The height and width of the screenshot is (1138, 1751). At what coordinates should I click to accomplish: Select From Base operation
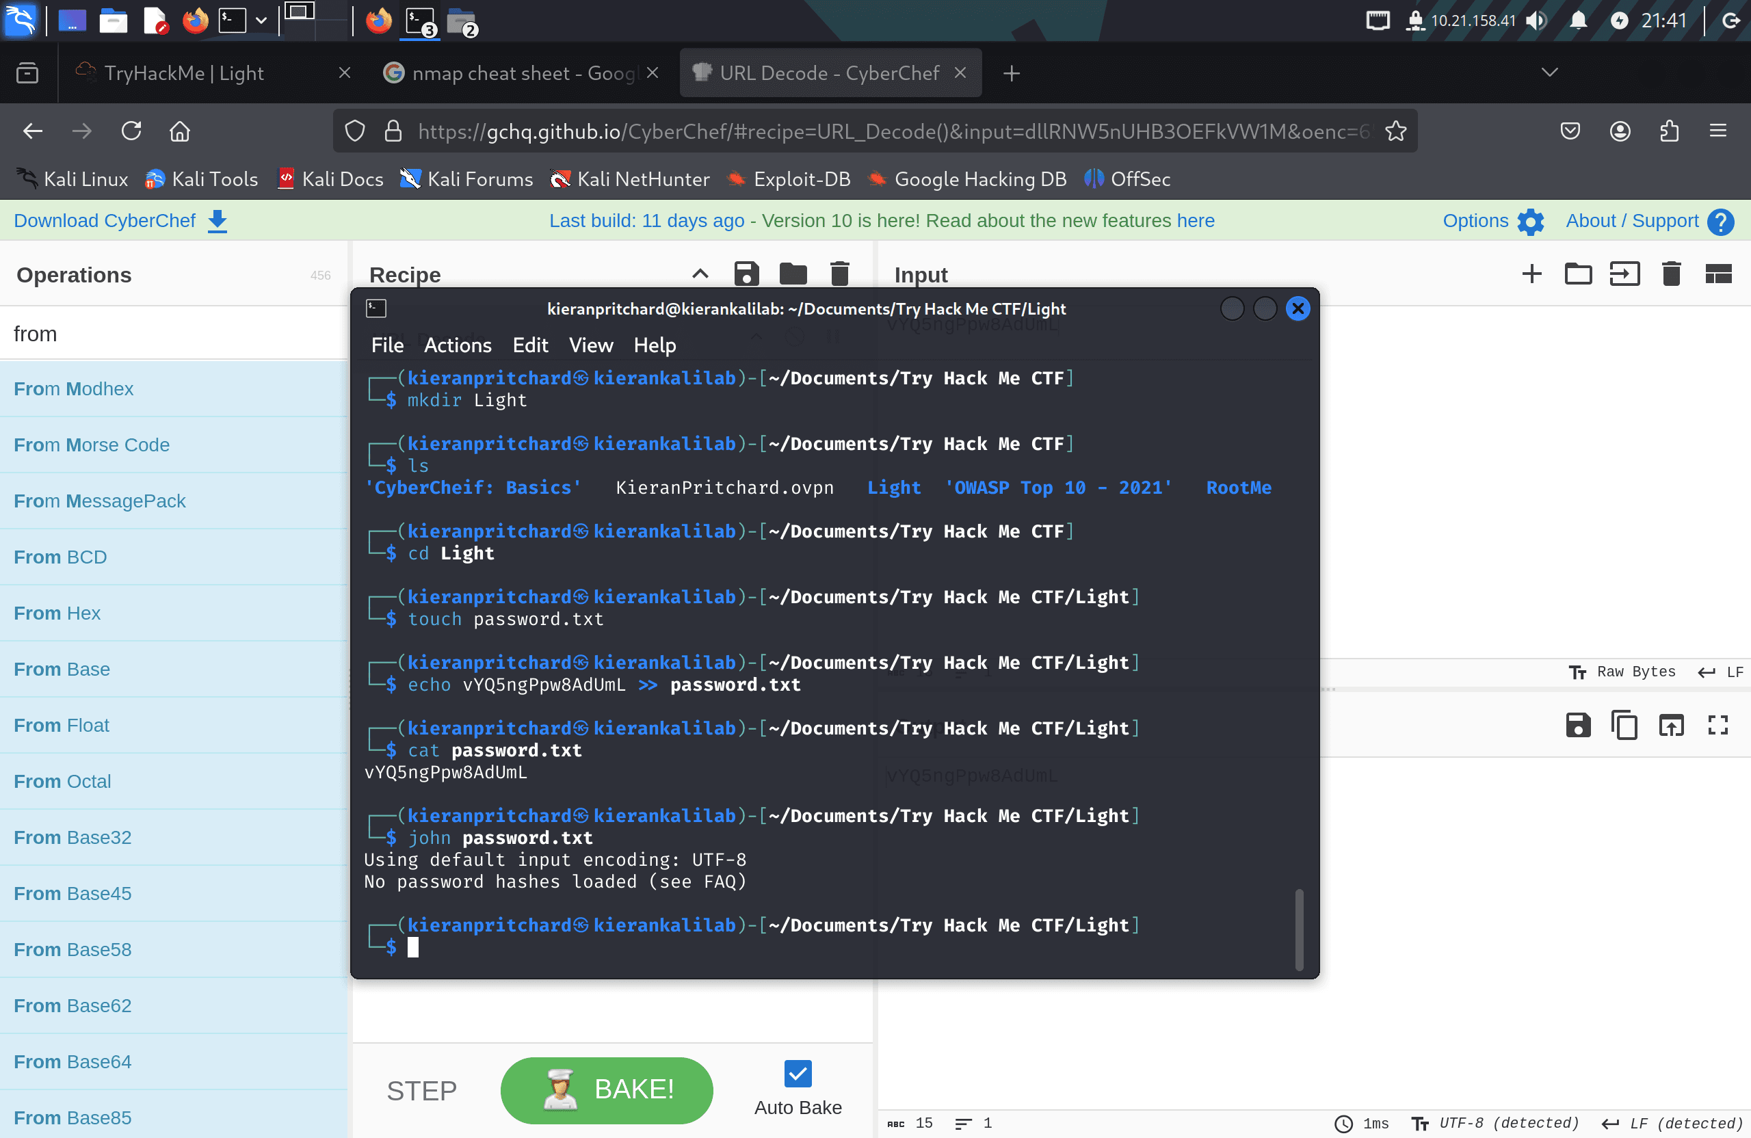tap(174, 669)
